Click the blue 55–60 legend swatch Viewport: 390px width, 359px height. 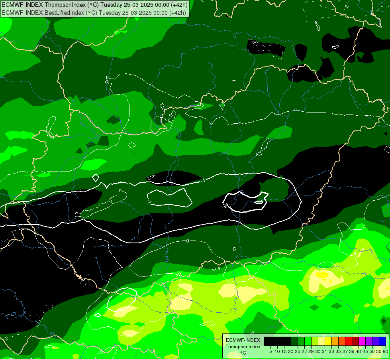coord(382,341)
